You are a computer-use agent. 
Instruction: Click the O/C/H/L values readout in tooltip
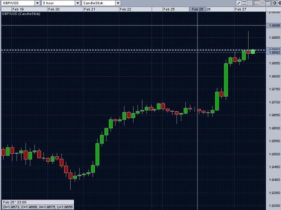coord(38,207)
